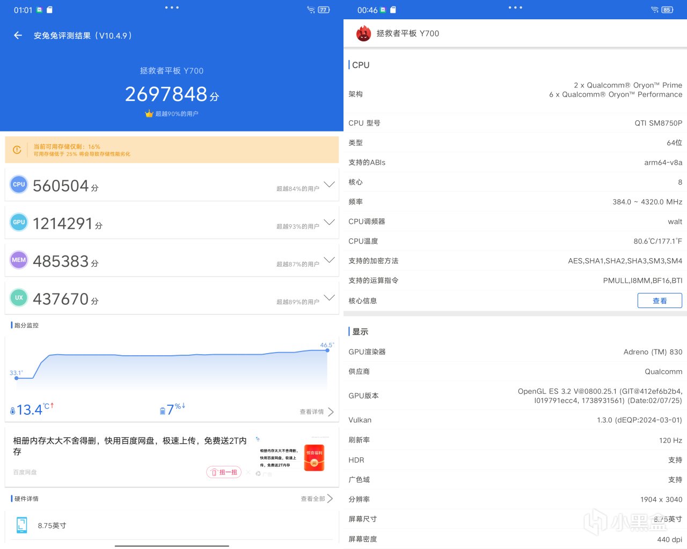Tap the storage warning banner text
This screenshot has width=687, height=549.
point(82,150)
